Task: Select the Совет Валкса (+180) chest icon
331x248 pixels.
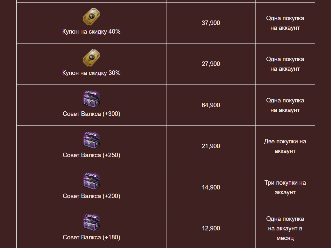Action: pos(91,222)
